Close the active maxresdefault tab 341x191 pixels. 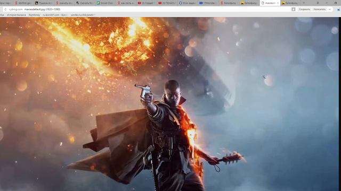[278, 3]
